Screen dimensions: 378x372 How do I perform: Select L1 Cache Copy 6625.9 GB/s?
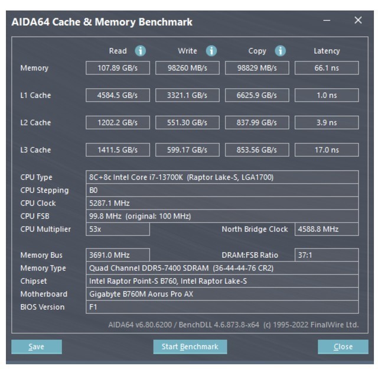[x=257, y=95]
